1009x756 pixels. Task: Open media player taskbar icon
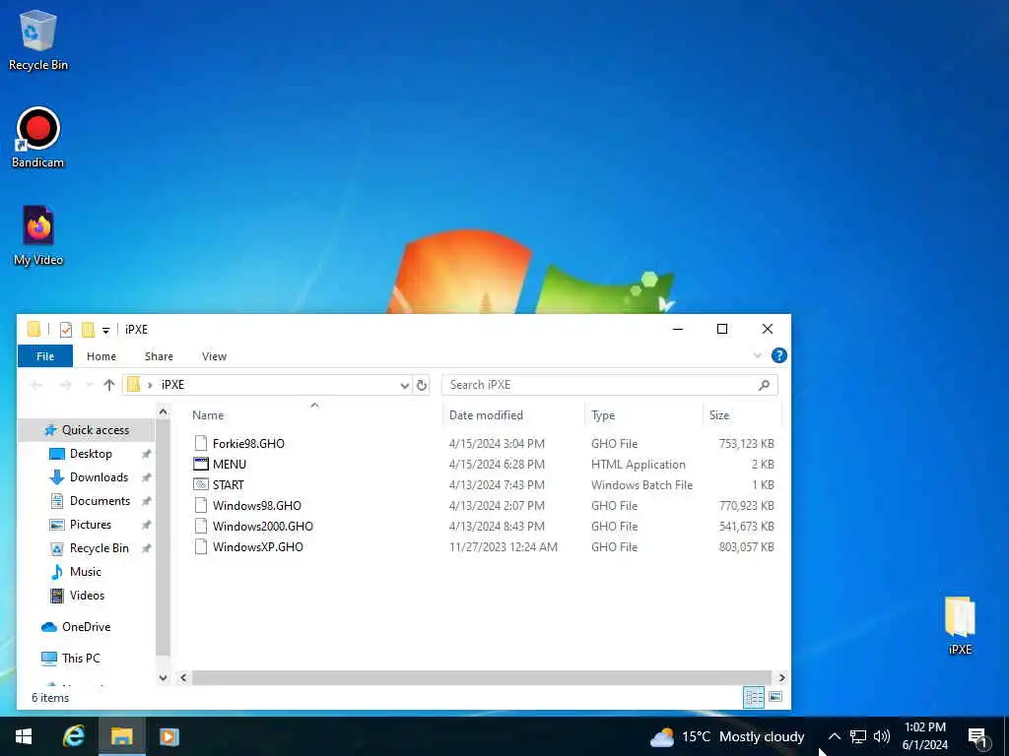coord(169,736)
